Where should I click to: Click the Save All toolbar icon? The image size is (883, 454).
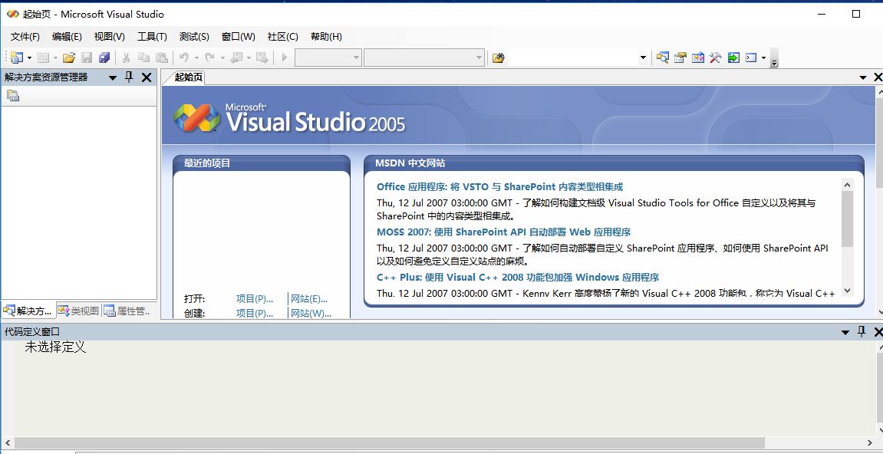coord(104,58)
